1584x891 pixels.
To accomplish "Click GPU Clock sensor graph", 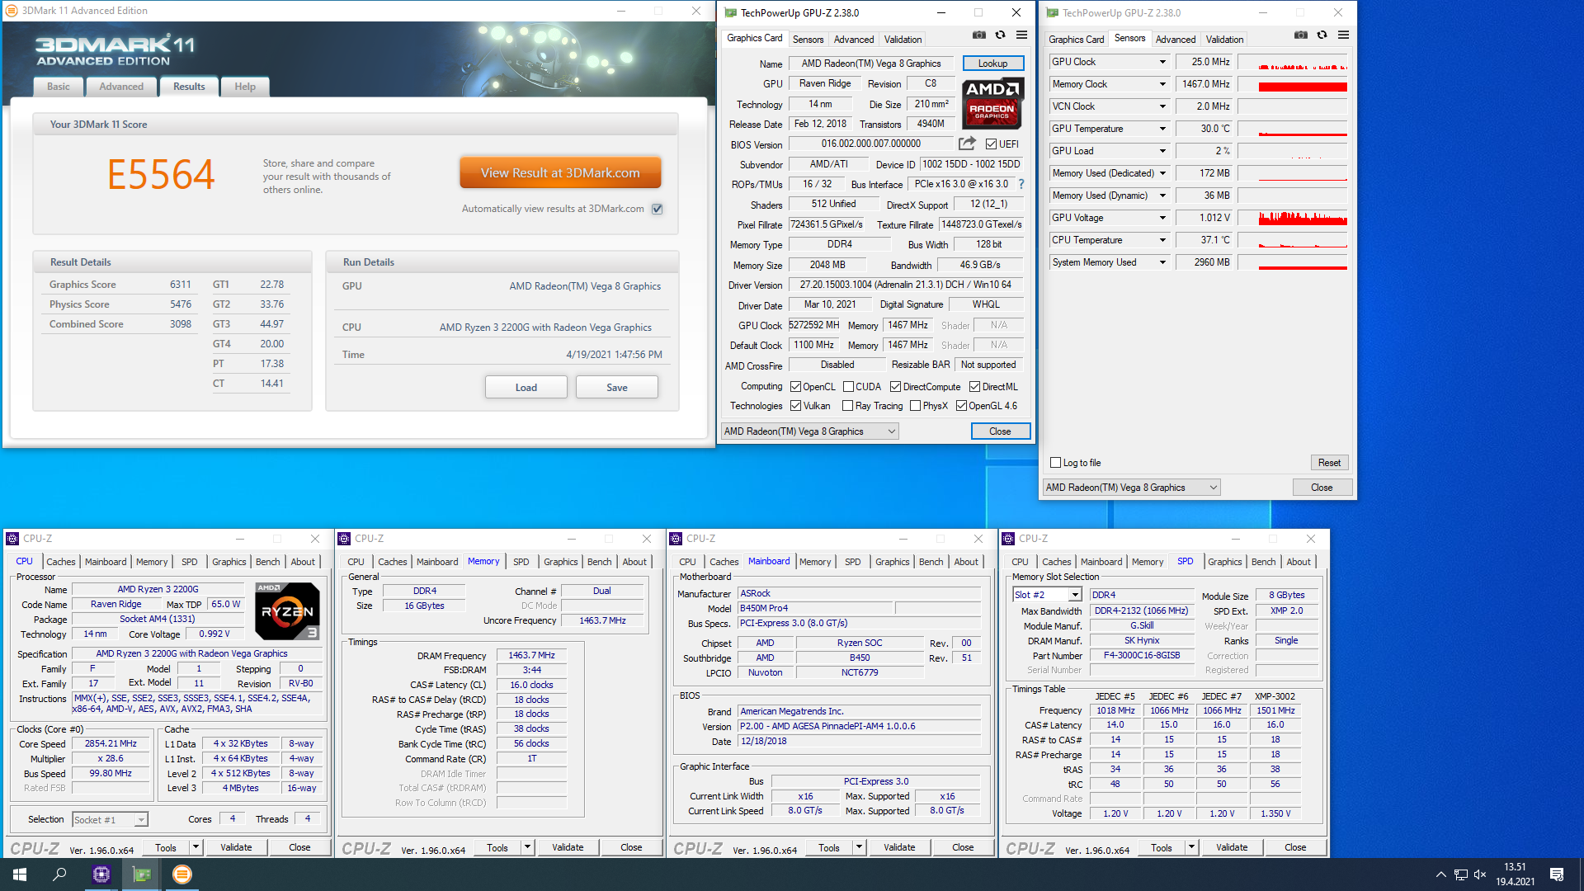I will (x=1293, y=62).
